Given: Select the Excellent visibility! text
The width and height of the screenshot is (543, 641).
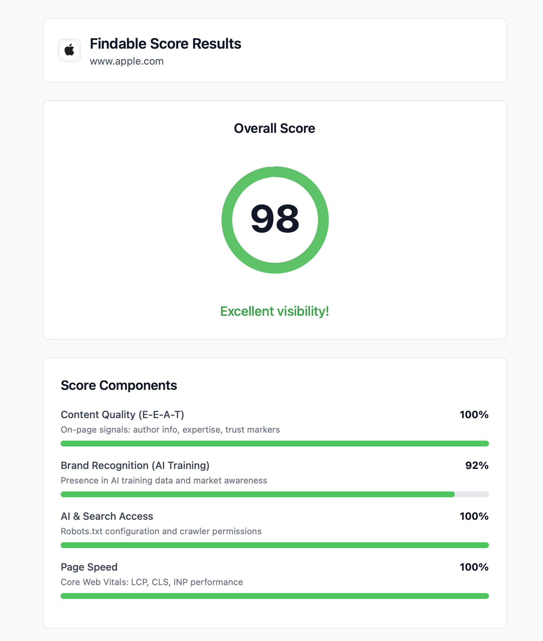Looking at the screenshot, I should click(274, 311).
